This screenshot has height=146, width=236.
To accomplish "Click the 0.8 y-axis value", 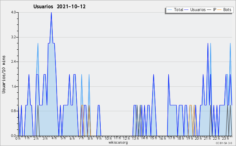I will coord(13,111).
